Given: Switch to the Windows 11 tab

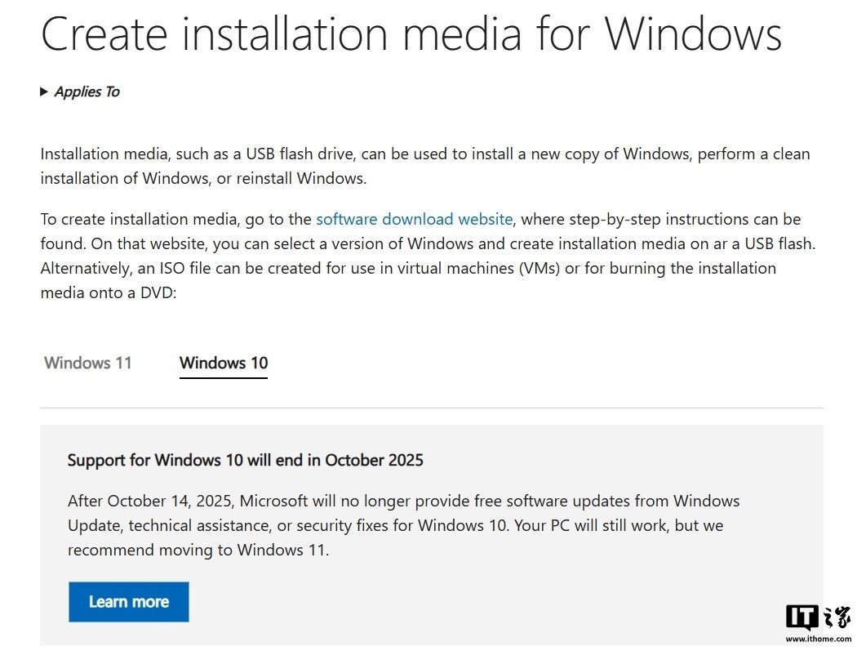Looking at the screenshot, I should (88, 363).
